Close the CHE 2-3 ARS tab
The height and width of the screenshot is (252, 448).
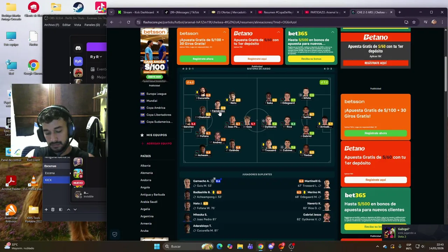pyautogui.click(x=391, y=12)
